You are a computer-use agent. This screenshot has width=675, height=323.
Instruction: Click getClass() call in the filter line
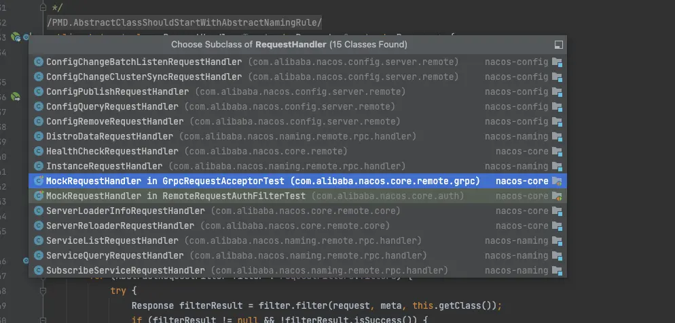click(467, 306)
